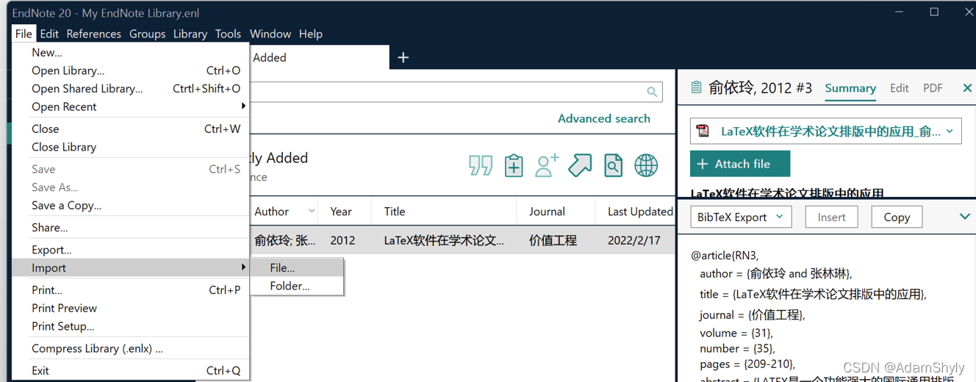
Task: Select Print Setup... menu item
Action: pyautogui.click(x=131, y=326)
